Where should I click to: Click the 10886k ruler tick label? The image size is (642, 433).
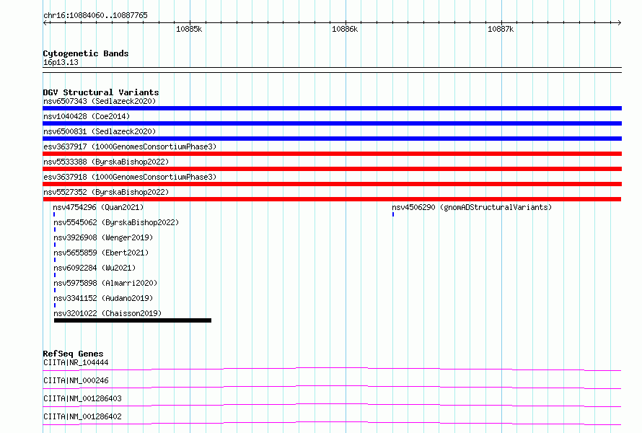(345, 29)
